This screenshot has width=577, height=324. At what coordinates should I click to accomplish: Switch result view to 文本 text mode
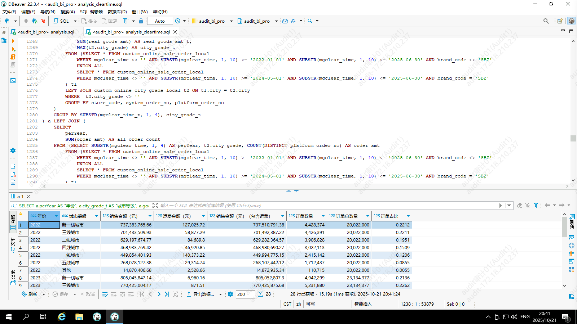coord(13,244)
